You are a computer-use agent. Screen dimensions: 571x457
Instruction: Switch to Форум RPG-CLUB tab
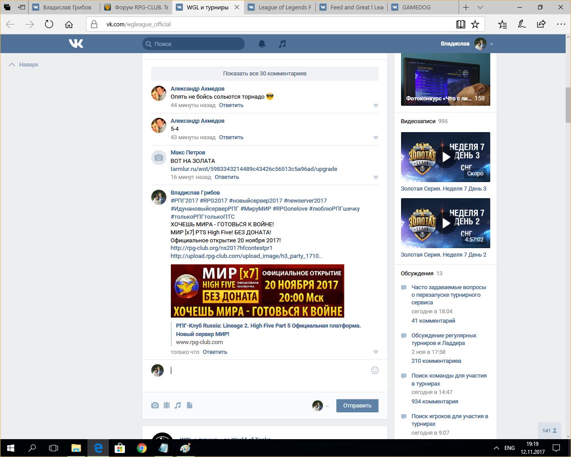coord(136,7)
